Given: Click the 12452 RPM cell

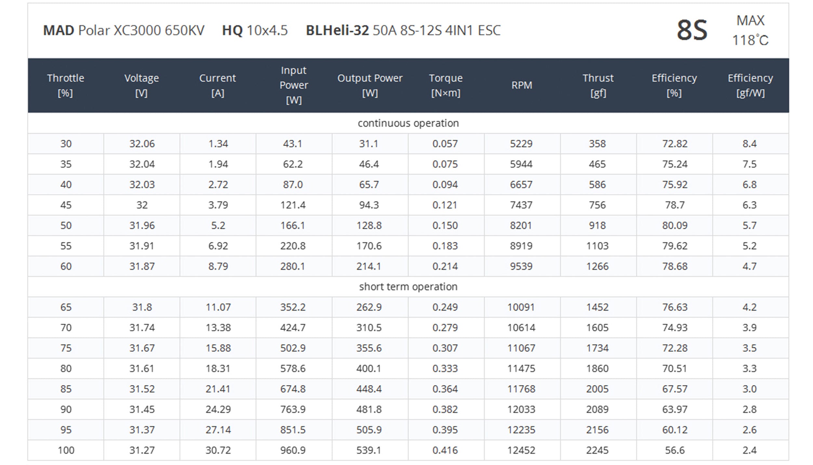Looking at the screenshot, I should pos(521,450).
